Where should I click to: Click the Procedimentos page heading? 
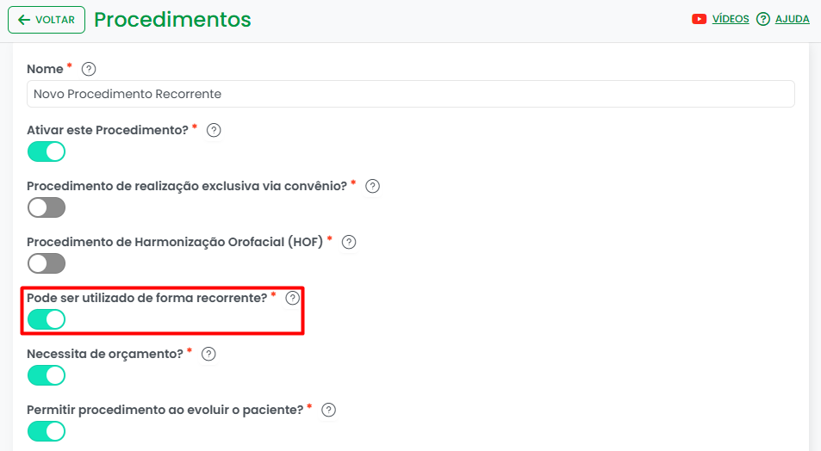tap(172, 19)
